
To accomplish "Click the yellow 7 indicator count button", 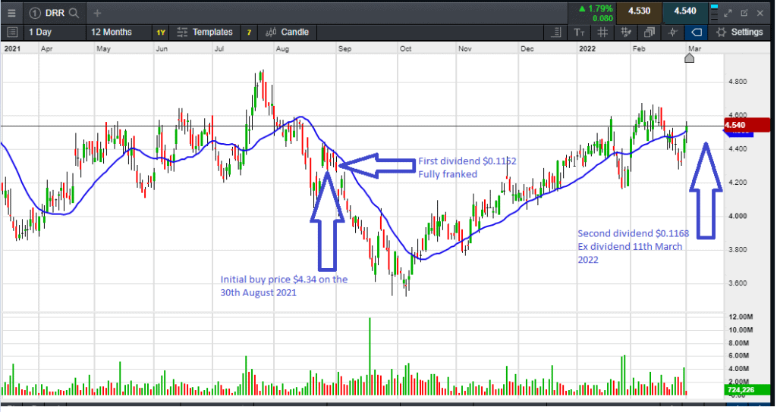I will coord(249,32).
